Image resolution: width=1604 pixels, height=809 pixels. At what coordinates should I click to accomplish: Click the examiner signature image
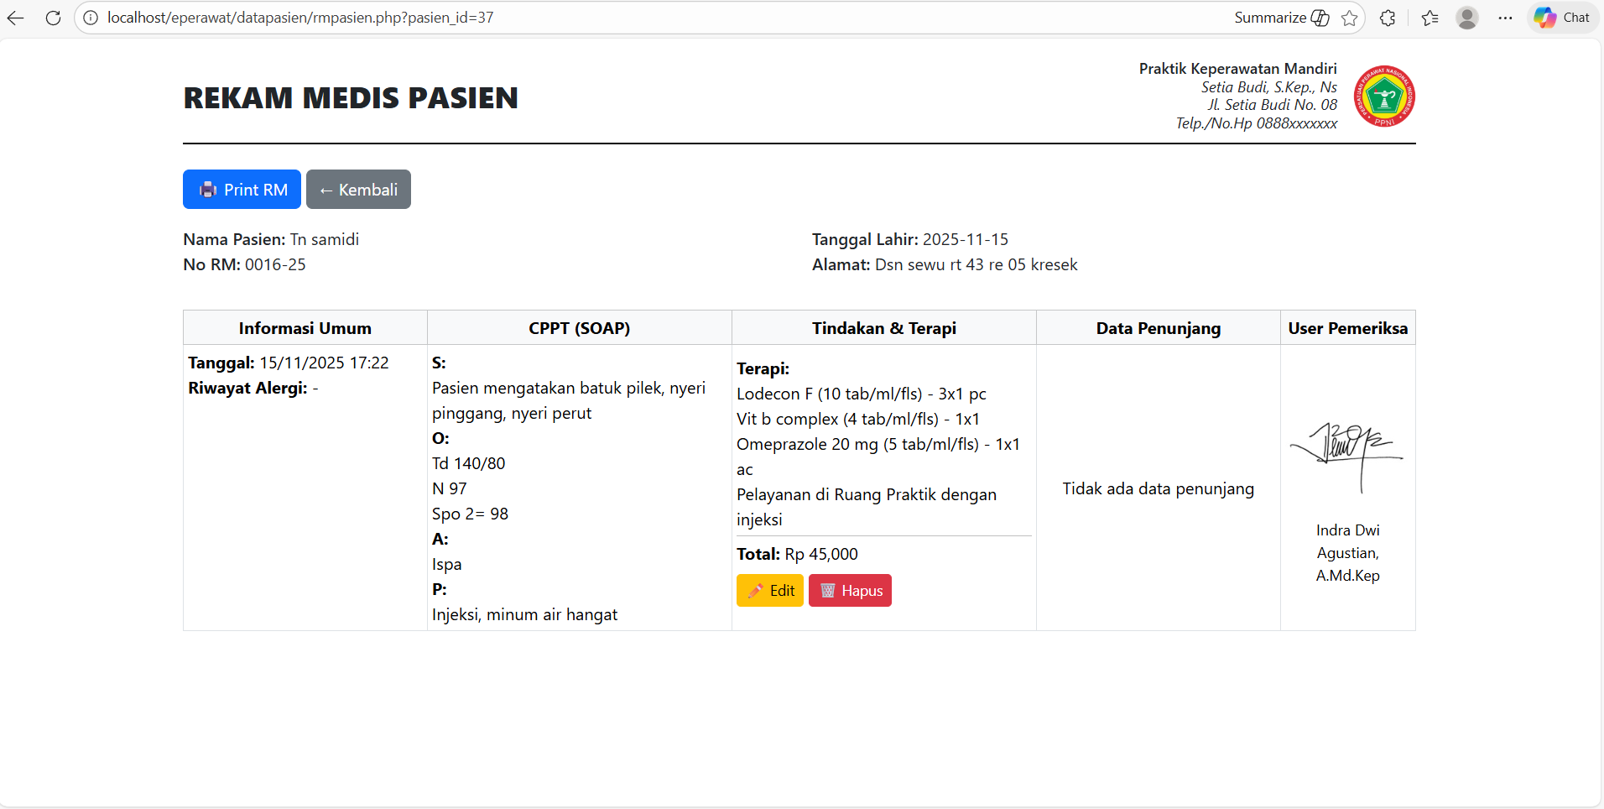point(1346,455)
